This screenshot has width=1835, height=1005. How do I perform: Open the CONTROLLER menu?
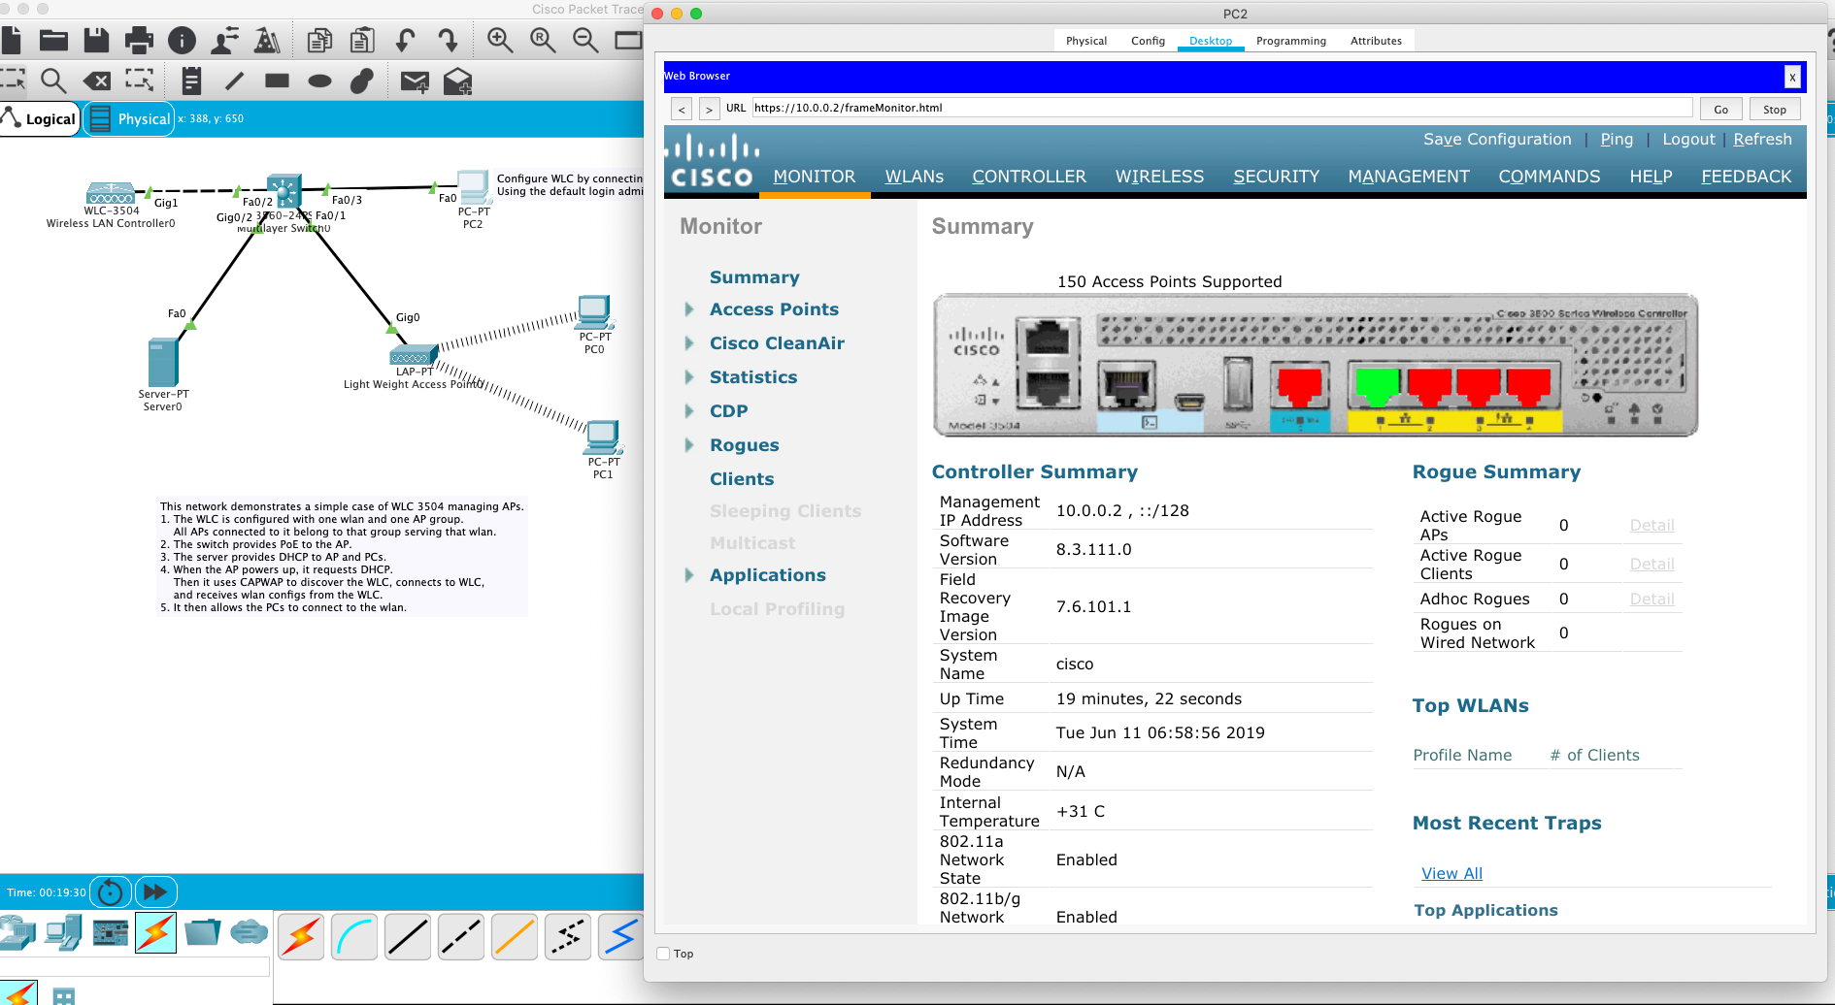pyautogui.click(x=1029, y=177)
